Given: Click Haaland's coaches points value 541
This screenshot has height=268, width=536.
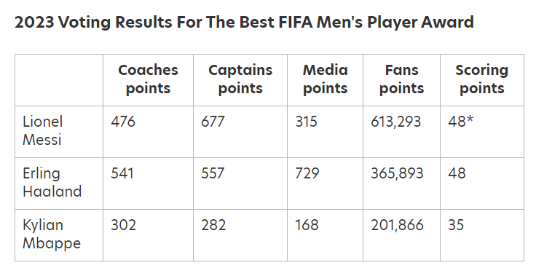Looking at the screenshot, I should click(122, 173).
